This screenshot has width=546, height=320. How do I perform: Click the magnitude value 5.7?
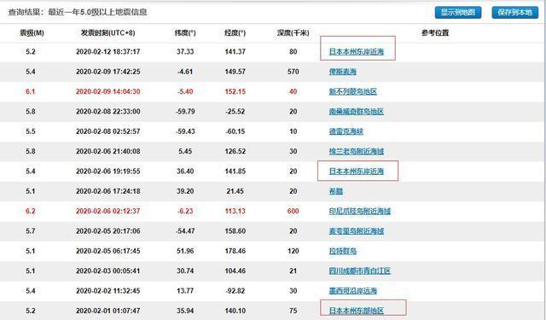(31, 231)
